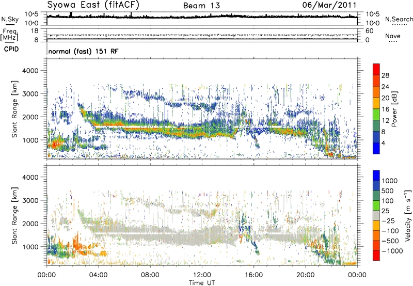
Task: Click '4000' on the velocity panel axis
Action: point(30,177)
